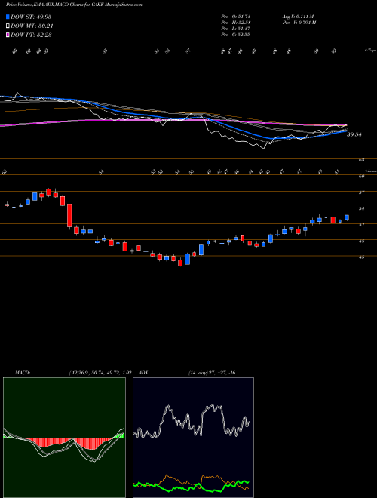Screen dimensions: 377x498
Task: Click the 'Pre L: 51.47' low value
Action: [235, 29]
